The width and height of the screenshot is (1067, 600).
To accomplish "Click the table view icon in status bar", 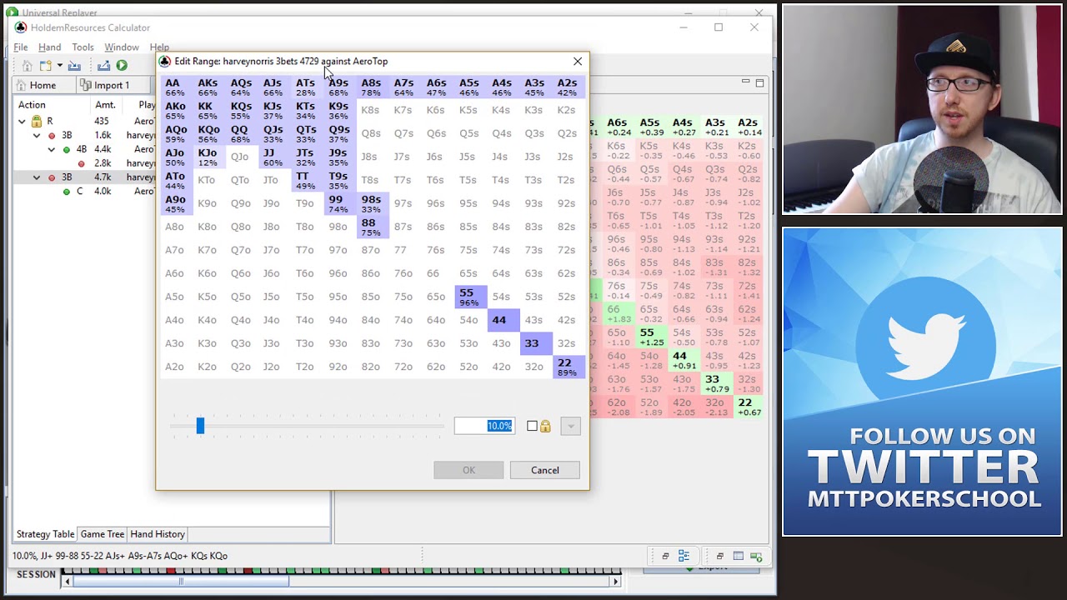I will (x=739, y=556).
